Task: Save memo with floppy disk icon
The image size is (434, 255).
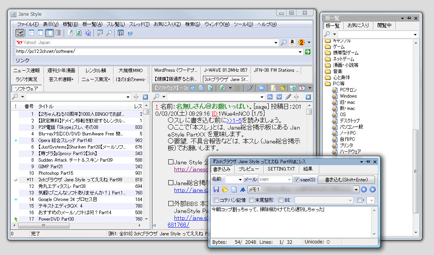Action: (215, 189)
